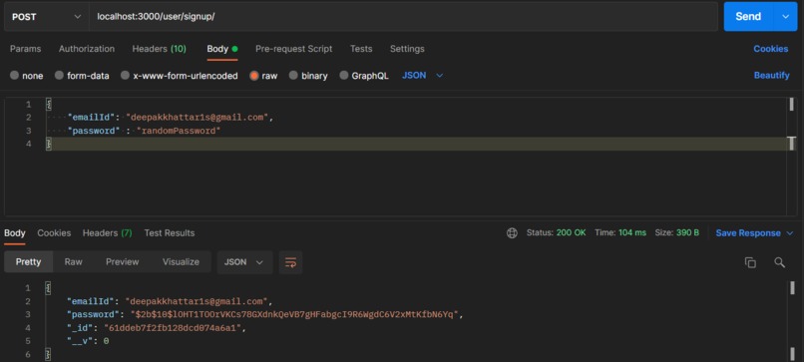
Task: Click the Beautify link
Action: coord(771,76)
